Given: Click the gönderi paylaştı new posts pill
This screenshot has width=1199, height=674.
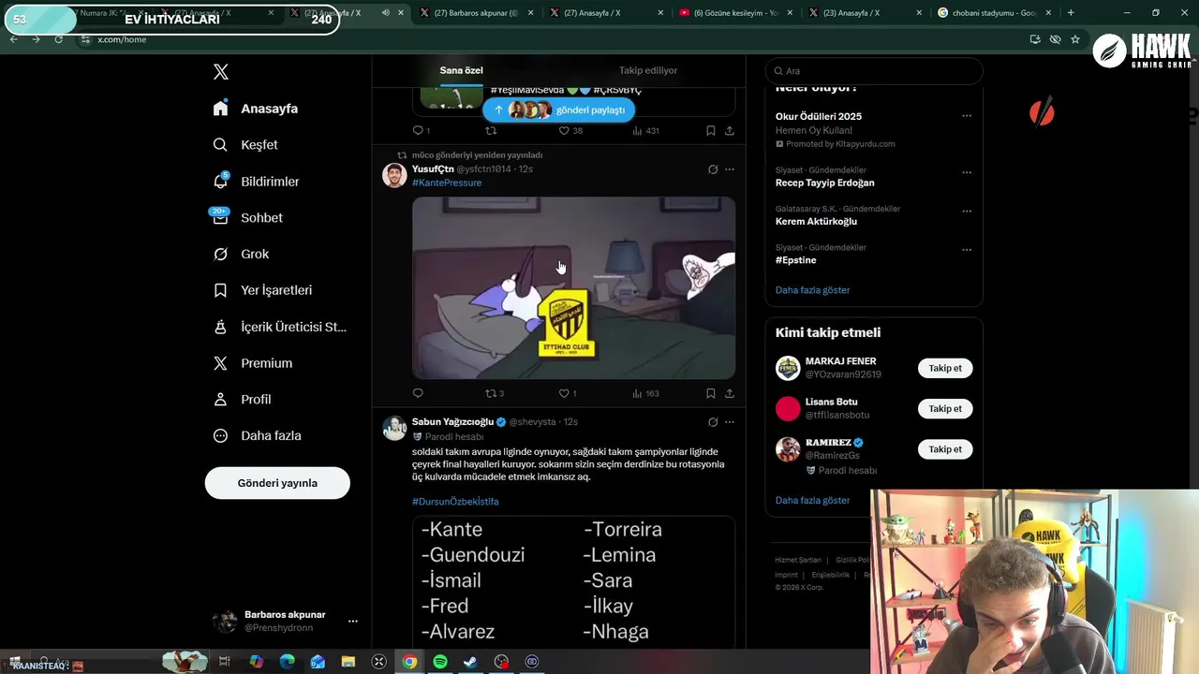Looking at the screenshot, I should [559, 110].
